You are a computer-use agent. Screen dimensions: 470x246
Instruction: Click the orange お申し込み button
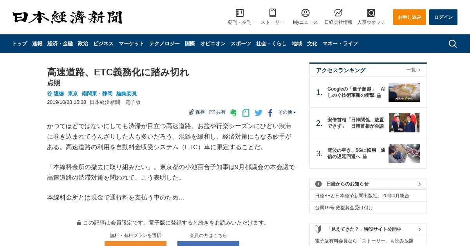coord(410,17)
